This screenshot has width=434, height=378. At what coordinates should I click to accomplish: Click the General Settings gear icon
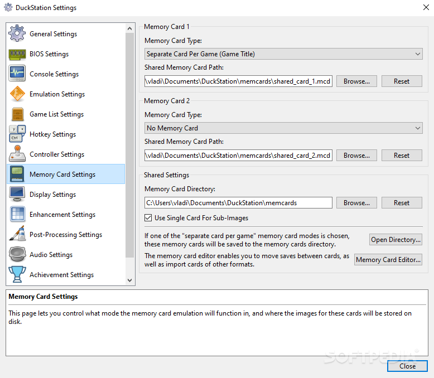[x=17, y=33]
